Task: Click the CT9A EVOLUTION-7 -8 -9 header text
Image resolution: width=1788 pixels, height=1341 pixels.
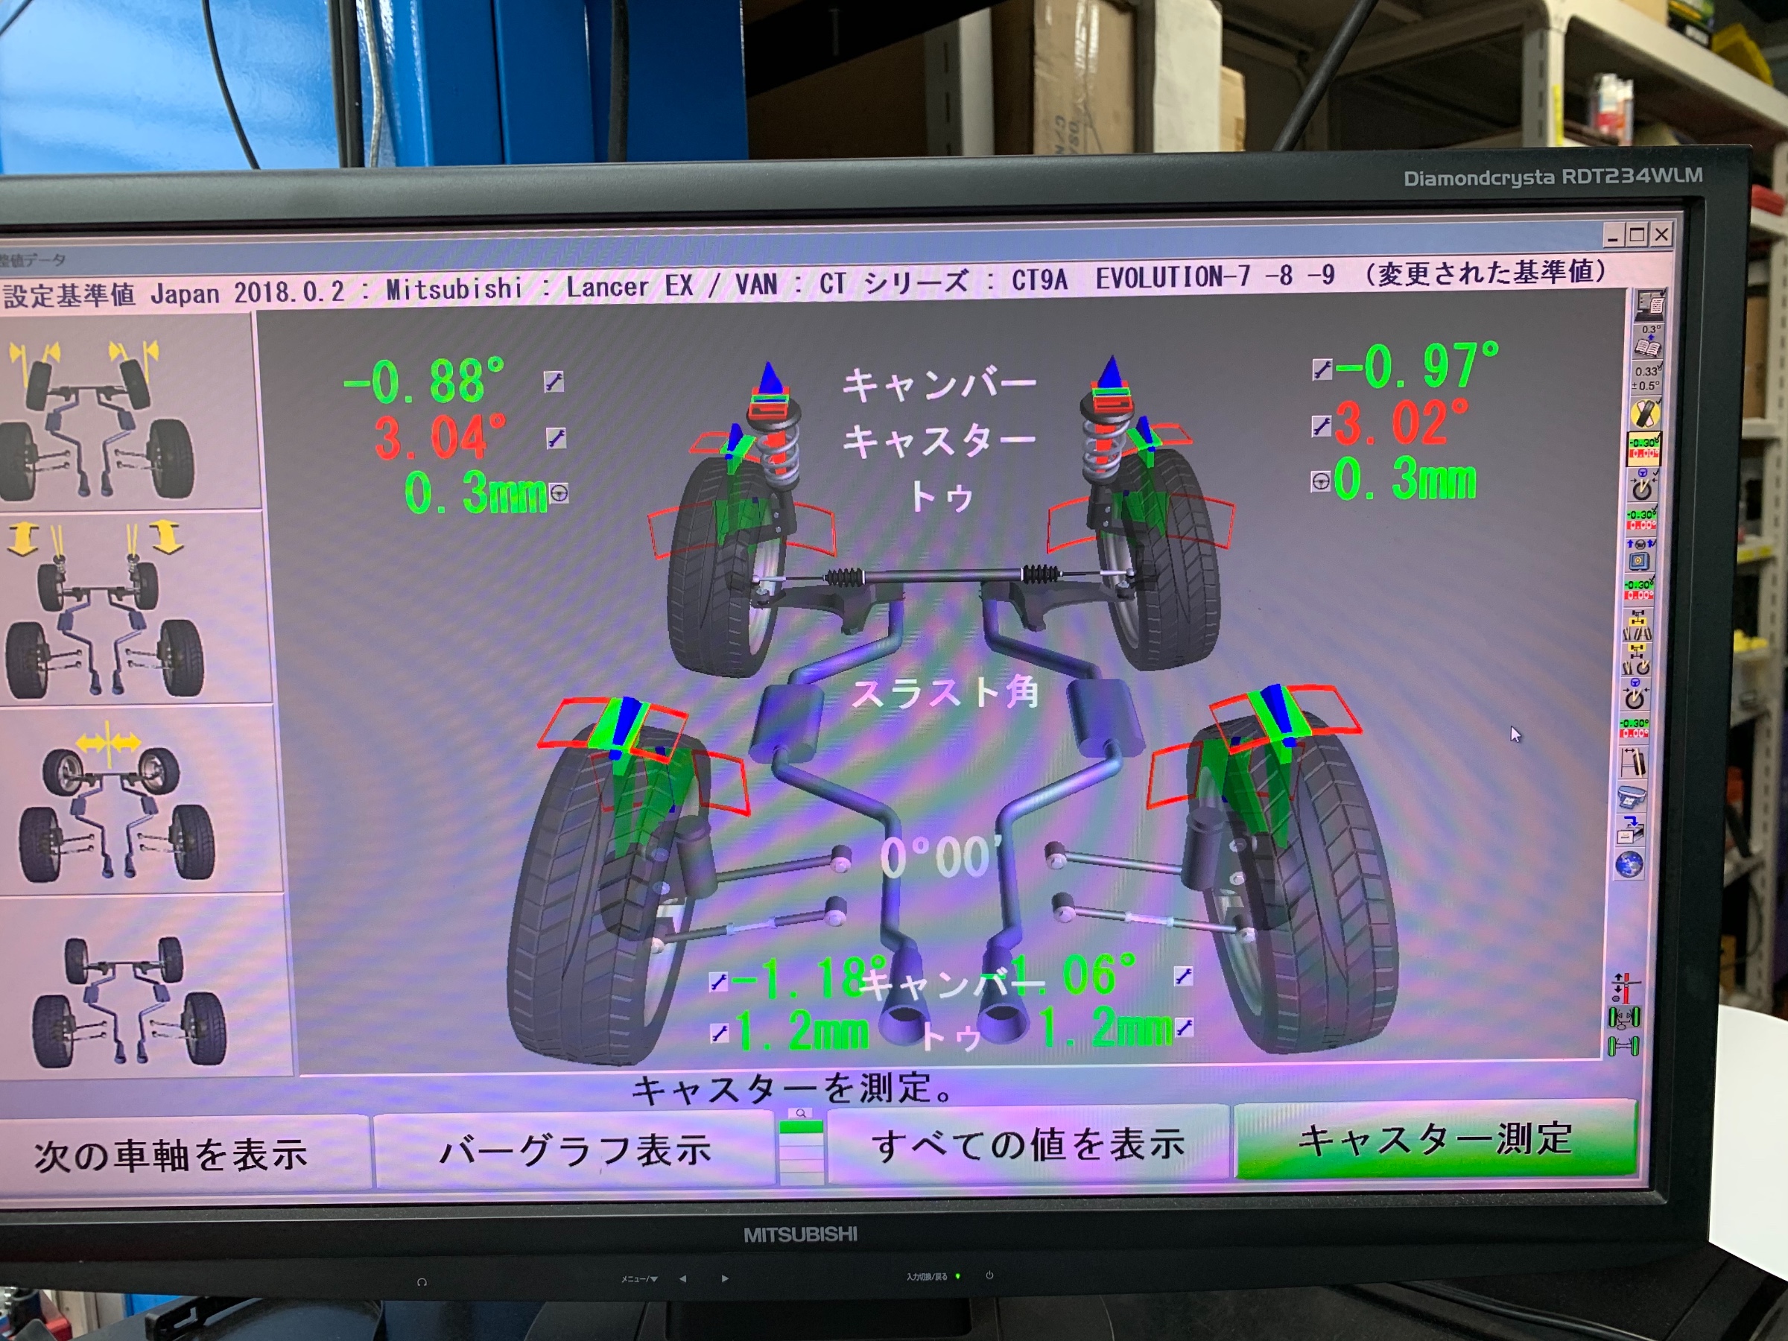Action: [1173, 277]
